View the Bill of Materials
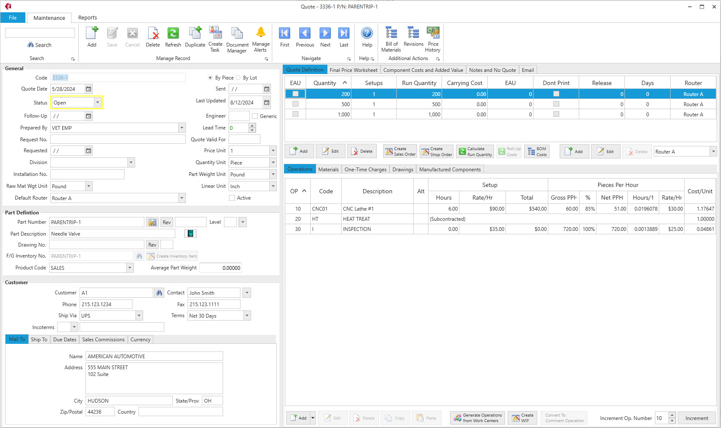The image size is (721, 428). pos(391,38)
